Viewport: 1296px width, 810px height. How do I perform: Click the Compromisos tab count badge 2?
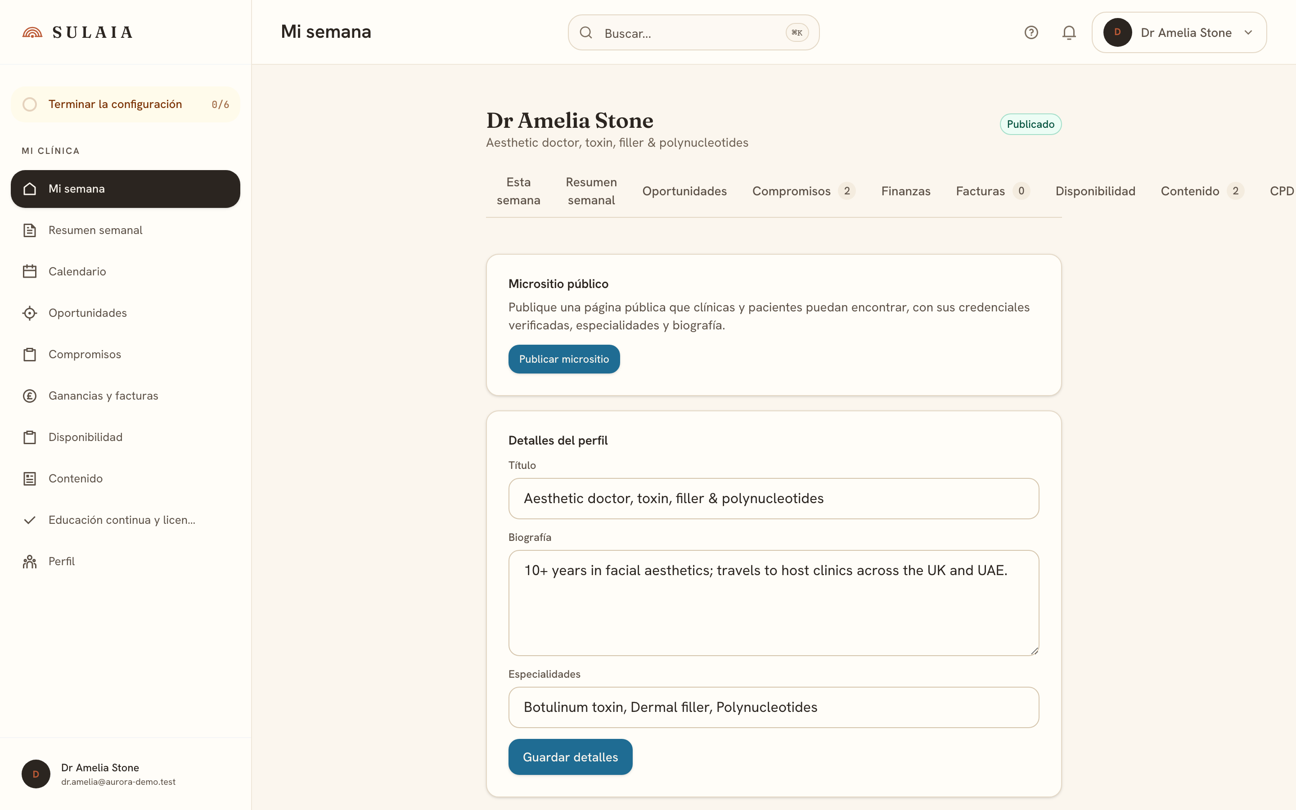pyautogui.click(x=847, y=191)
